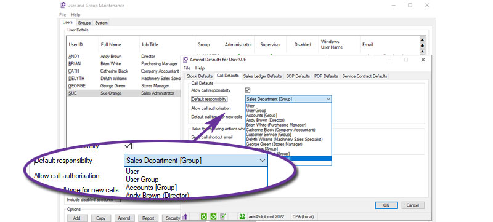Select the ANDY user ID row
Screen dimensions: 493x222
click(74, 57)
